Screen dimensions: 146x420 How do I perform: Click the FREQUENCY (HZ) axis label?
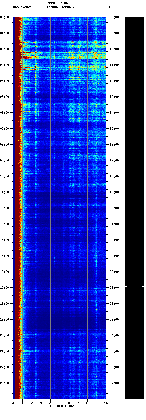[63, 406]
